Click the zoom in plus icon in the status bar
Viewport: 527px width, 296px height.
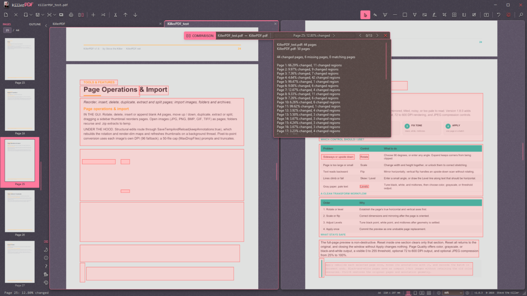click(x=468, y=292)
